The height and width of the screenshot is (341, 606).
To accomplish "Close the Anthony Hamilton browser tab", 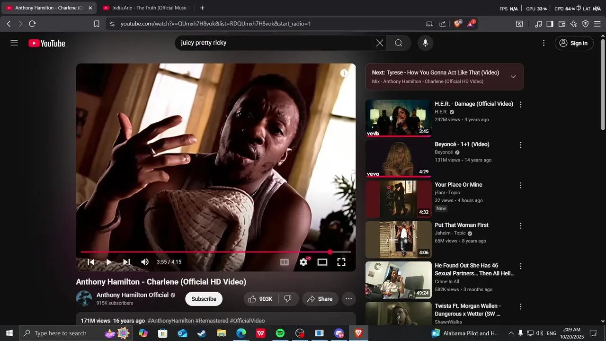I will (90, 8).
